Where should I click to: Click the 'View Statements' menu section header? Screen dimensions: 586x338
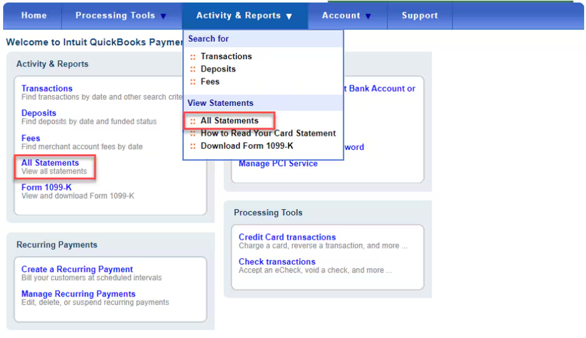coord(220,103)
